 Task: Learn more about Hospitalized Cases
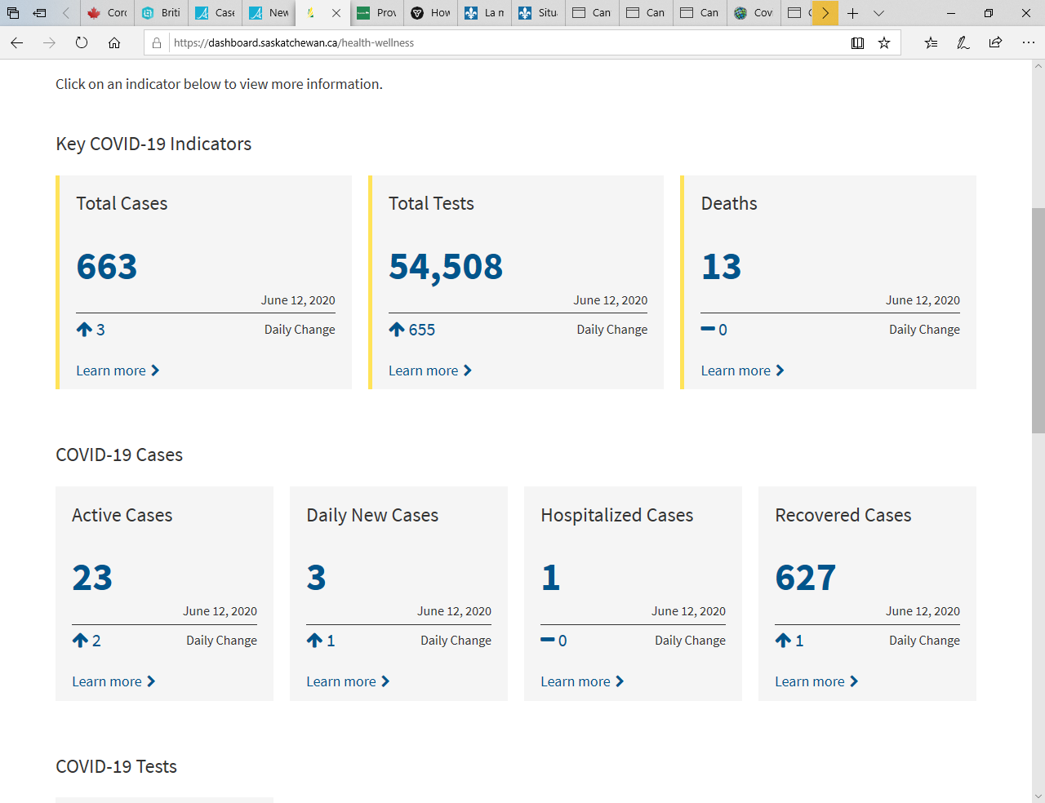pyautogui.click(x=582, y=681)
